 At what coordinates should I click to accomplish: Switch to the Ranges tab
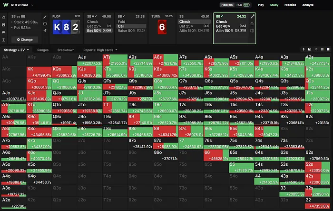(43, 50)
